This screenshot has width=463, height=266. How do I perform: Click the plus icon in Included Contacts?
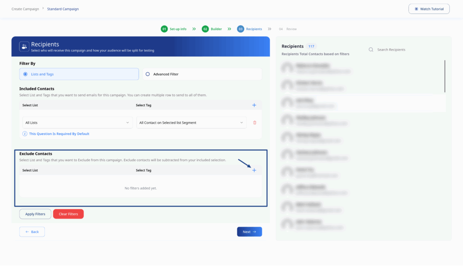click(x=254, y=105)
